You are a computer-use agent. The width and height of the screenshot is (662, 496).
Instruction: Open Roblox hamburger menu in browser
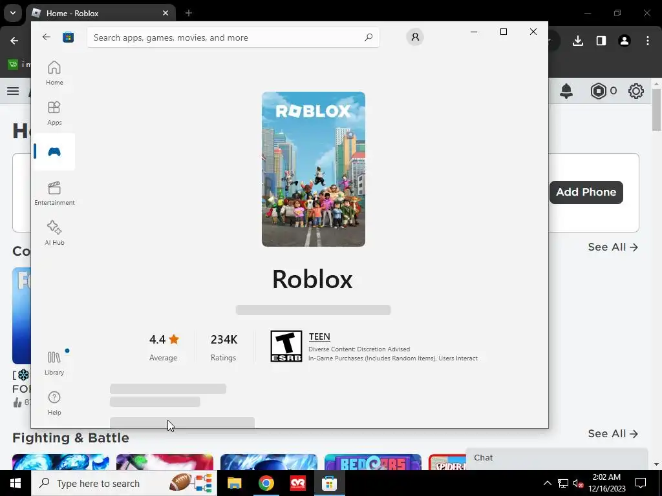pos(13,91)
